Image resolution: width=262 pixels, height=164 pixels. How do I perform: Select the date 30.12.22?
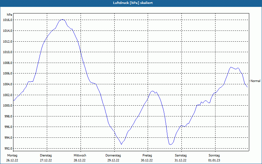(147, 160)
